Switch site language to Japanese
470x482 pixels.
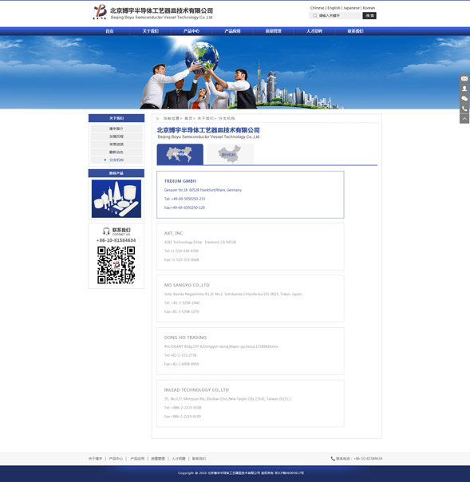click(x=351, y=8)
